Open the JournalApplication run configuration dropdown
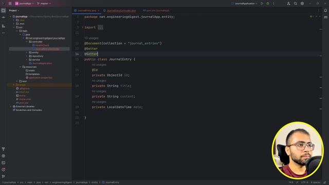The image size is (329, 185). tap(244, 4)
